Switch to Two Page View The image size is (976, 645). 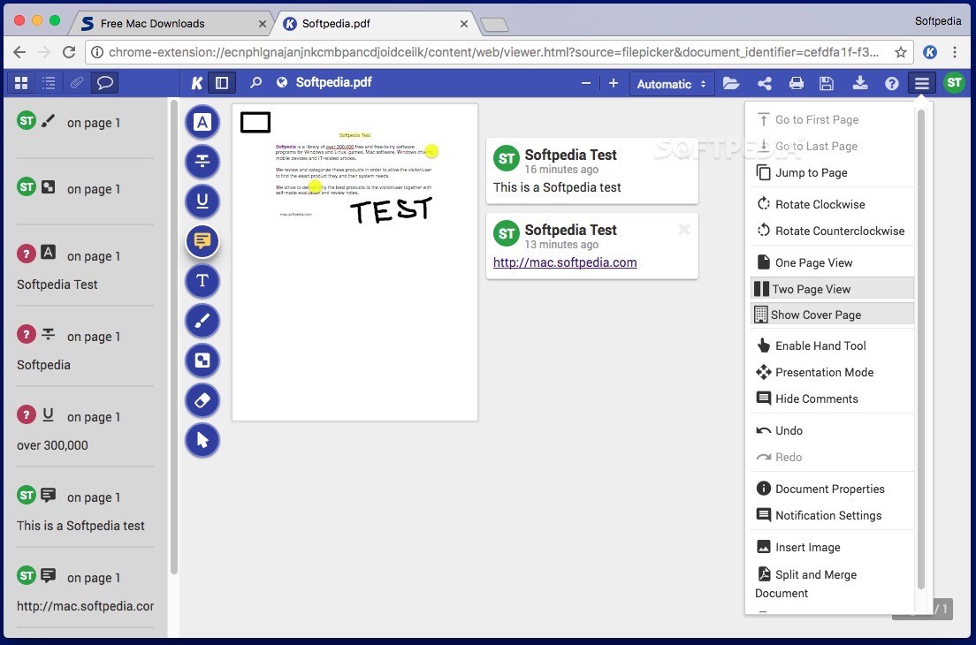pos(832,289)
